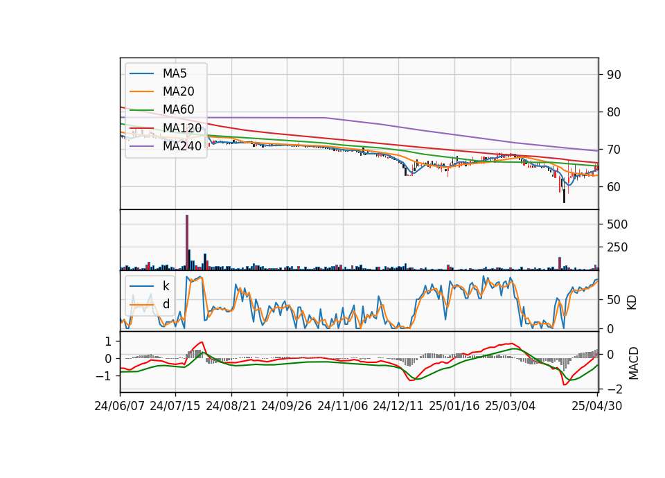Screen dimensions: 665x478
Task: Click the 50 value on KD axis
Action: click(614, 300)
